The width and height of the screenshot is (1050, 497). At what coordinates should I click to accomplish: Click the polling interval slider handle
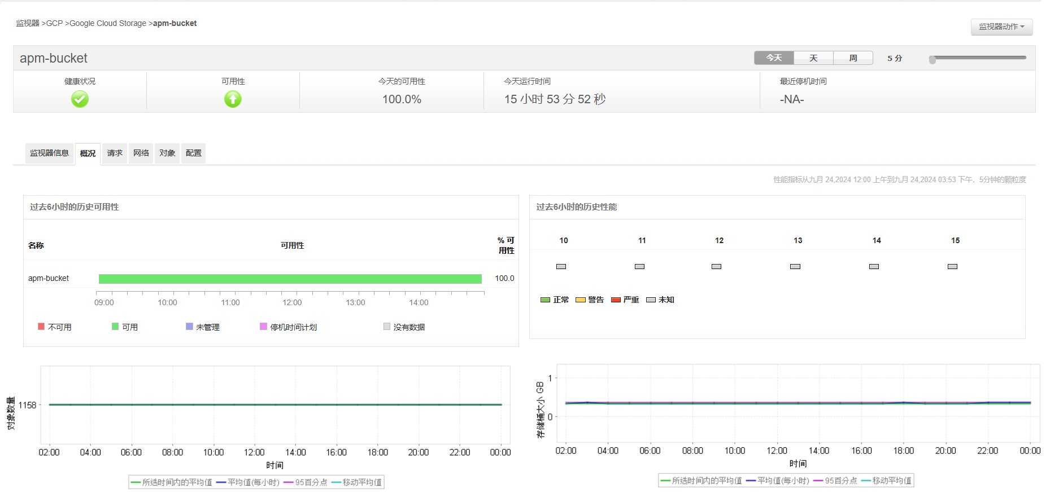933,60
